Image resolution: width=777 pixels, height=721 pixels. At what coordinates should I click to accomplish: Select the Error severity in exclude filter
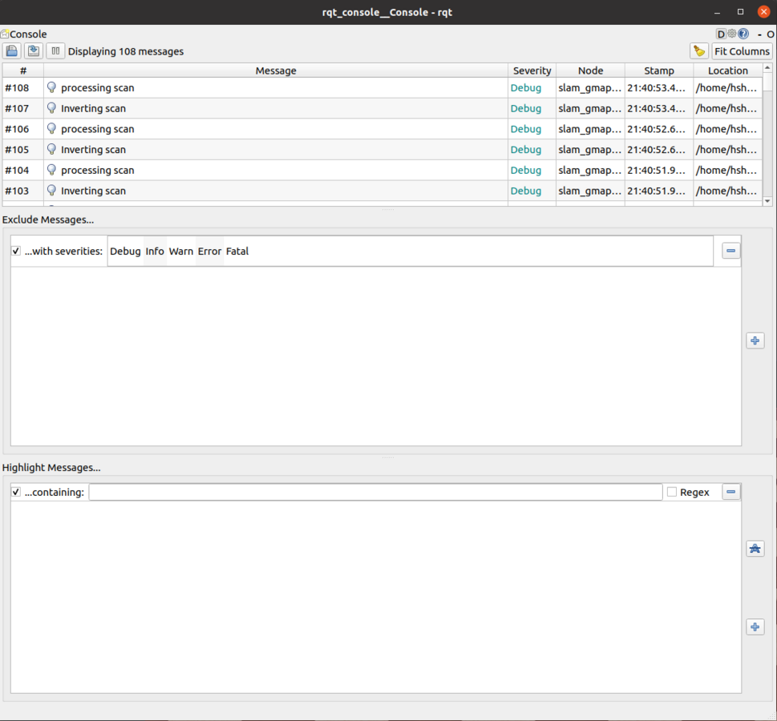pyautogui.click(x=209, y=252)
